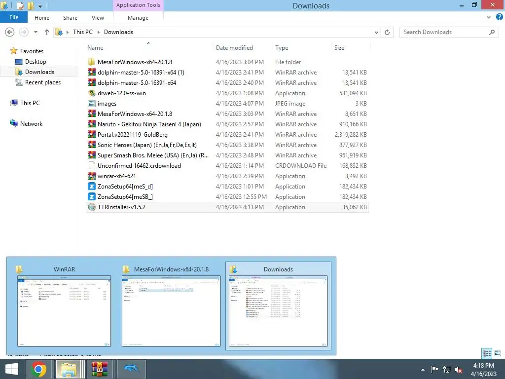Go up one folder level arrow
Viewport: 505px width, 379px height.
coord(47,32)
